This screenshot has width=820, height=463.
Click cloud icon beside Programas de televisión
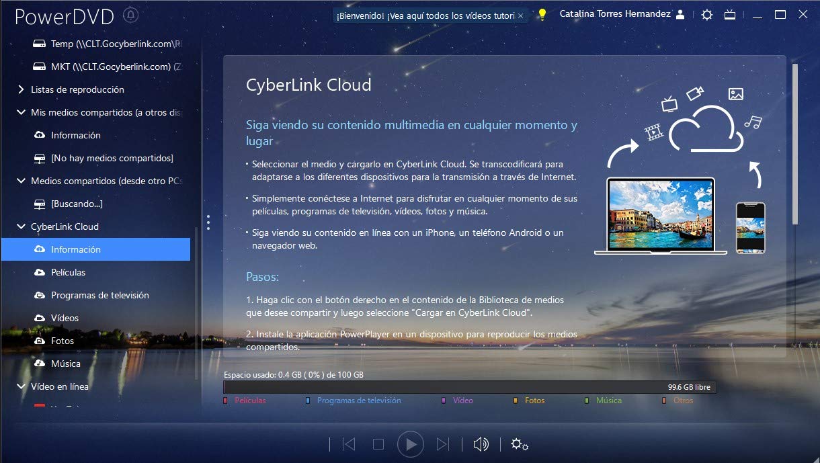pos(39,295)
